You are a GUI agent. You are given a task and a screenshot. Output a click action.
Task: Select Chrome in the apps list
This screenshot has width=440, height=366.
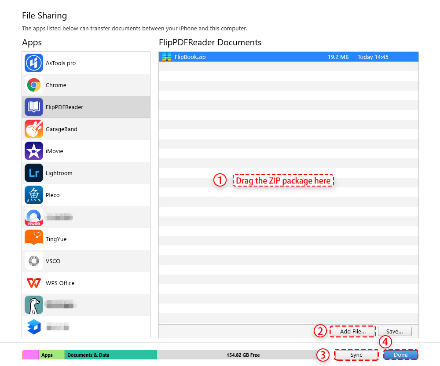pyautogui.click(x=86, y=85)
